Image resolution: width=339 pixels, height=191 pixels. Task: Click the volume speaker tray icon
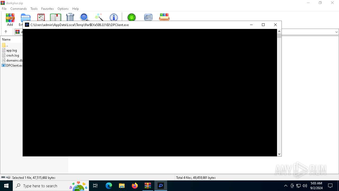pos(305,186)
